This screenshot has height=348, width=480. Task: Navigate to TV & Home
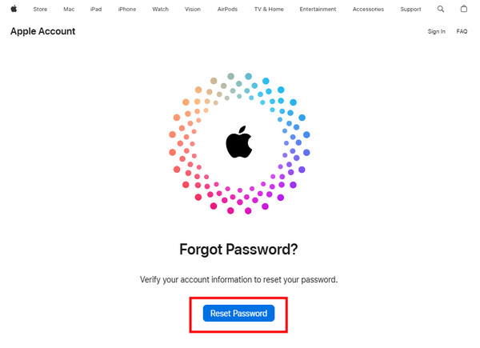pyautogui.click(x=269, y=10)
